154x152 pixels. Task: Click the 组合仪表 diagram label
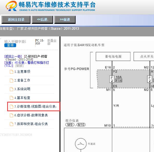[x=72, y=120]
